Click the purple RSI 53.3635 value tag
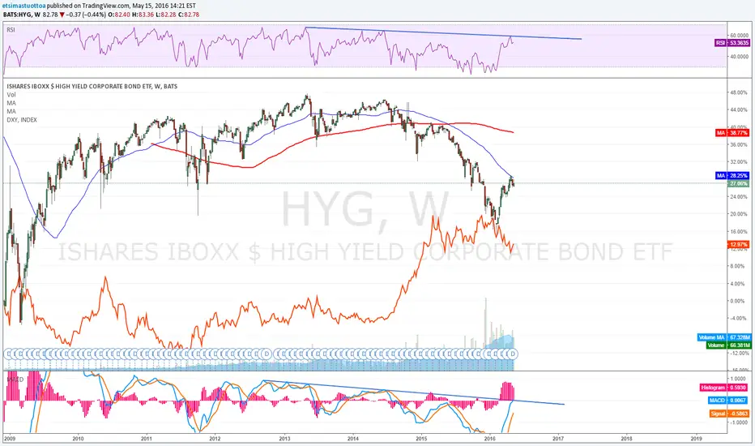Screen dimensions: 755x446 point(732,43)
